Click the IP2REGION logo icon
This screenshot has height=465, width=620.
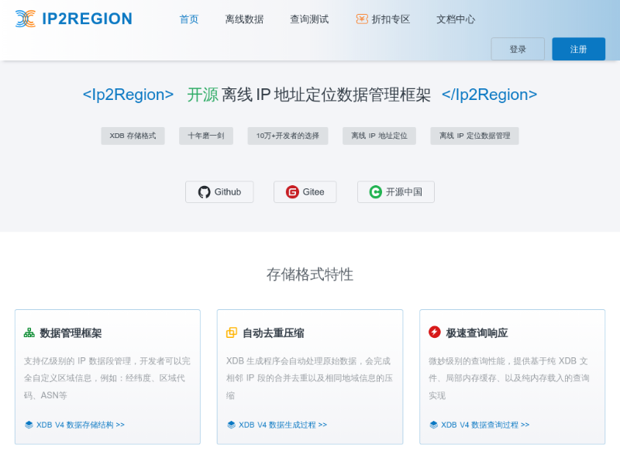tap(26, 19)
